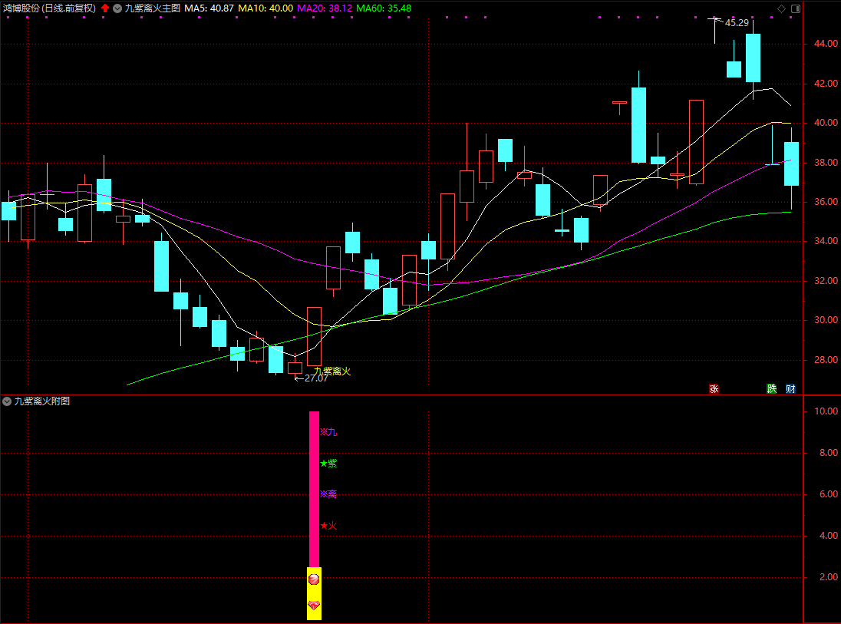Toggle the side panel icon at top right
This screenshot has height=624, width=841.
point(796,8)
